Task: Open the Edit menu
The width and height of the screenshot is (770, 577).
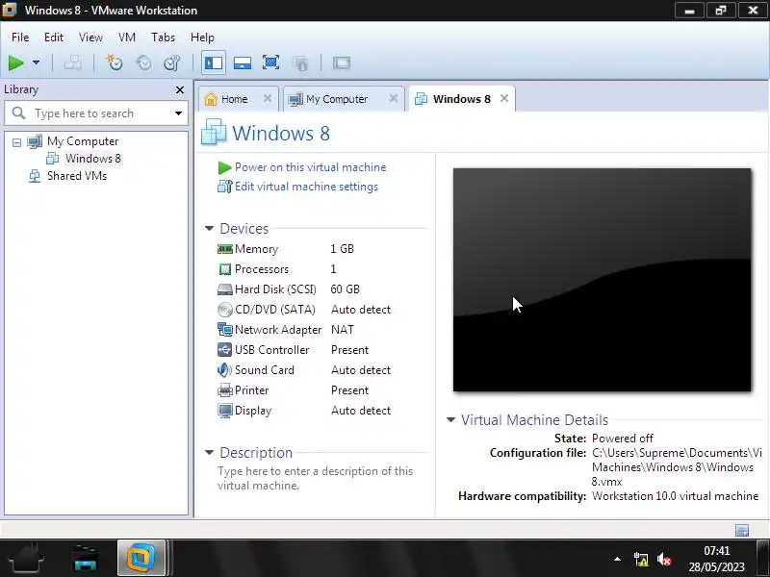Action: [x=54, y=38]
